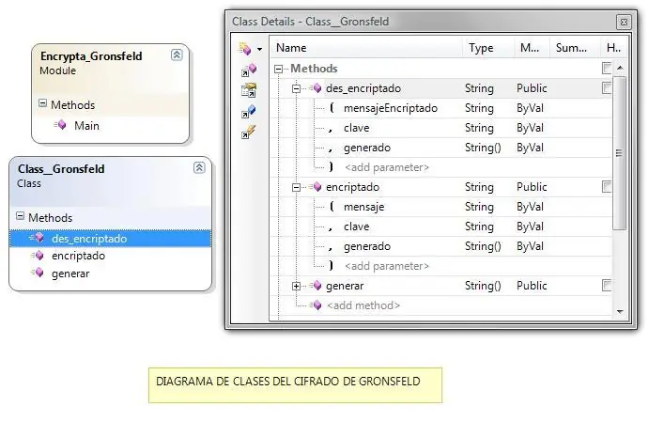The image size is (664, 422).
Task: Click Public modifier of des_encriptado
Action: [532, 88]
